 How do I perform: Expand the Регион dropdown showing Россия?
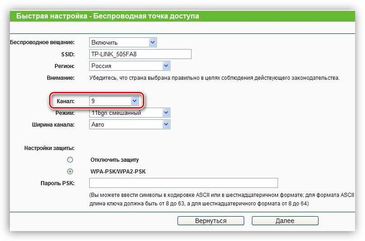tap(129, 66)
